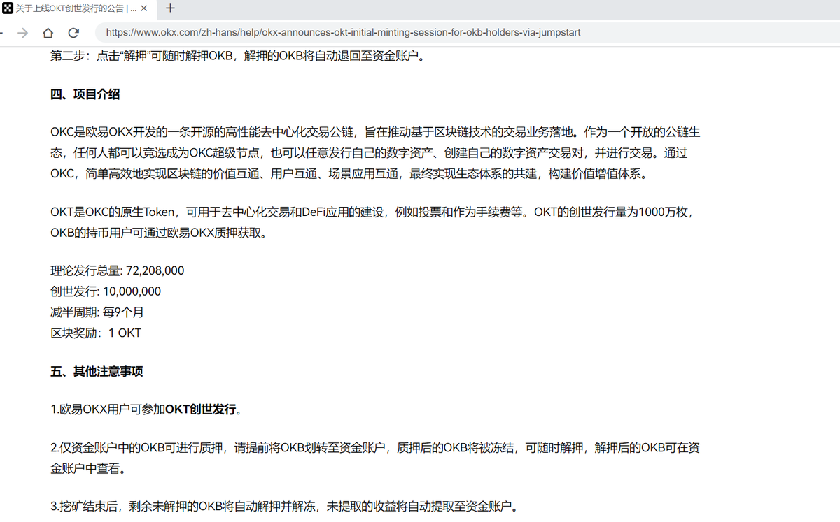
Task: Click the OKX favicon on the tab
Action: (8, 9)
